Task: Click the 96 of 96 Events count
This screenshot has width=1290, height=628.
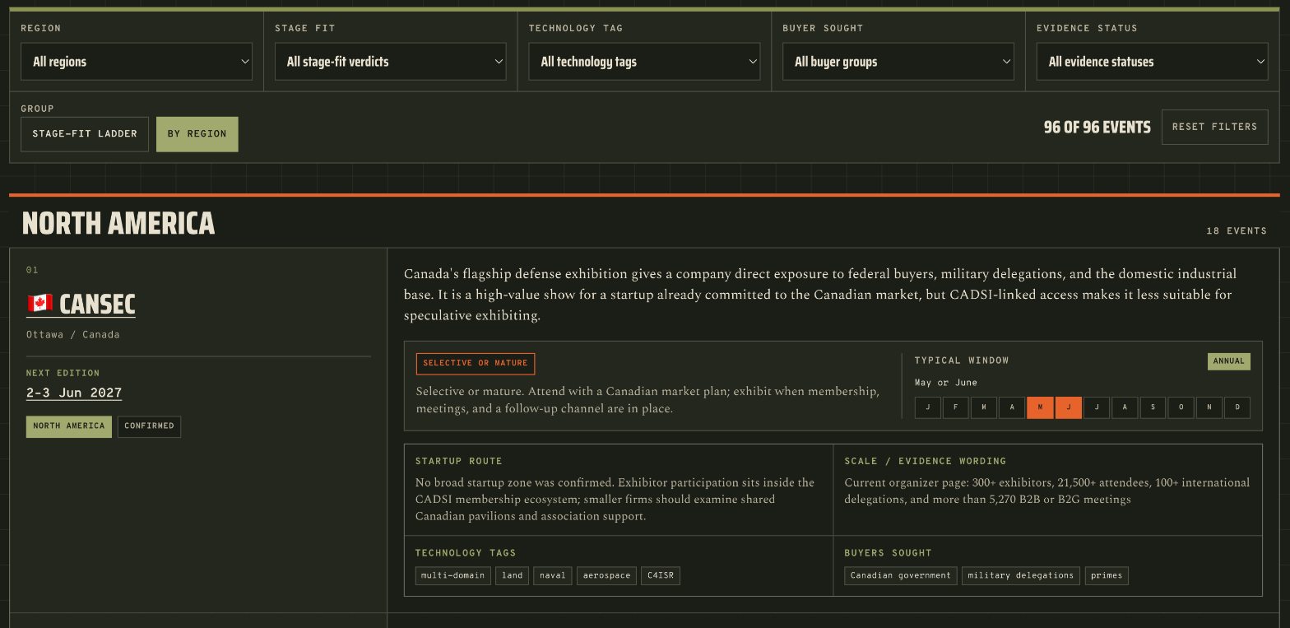Action: pyautogui.click(x=1097, y=128)
